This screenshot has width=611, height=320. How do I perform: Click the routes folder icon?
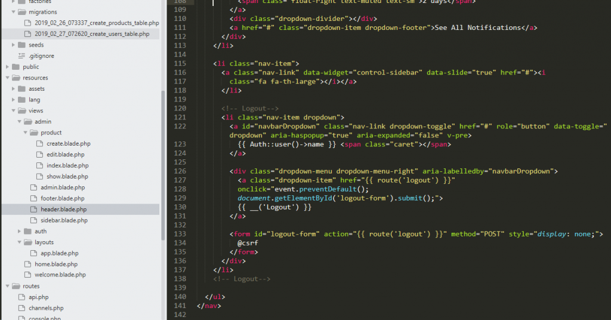[16, 286]
